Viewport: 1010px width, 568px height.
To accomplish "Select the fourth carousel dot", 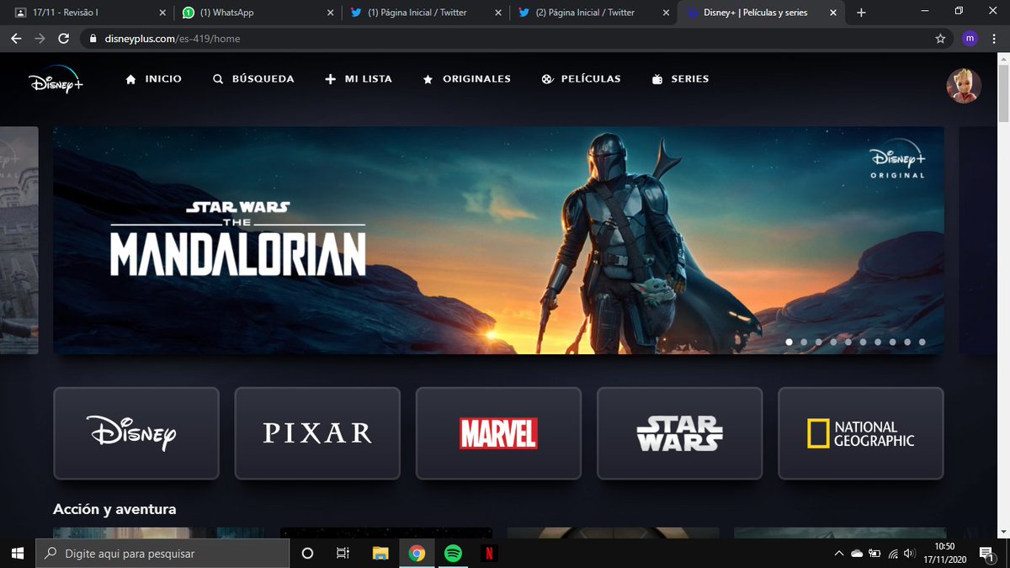I will pos(833,342).
